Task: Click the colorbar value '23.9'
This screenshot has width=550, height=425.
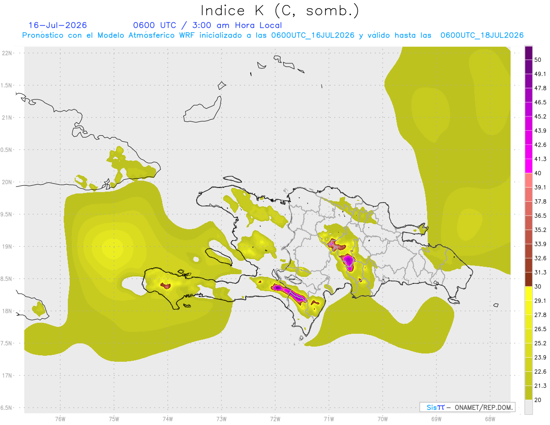Action: pos(540,358)
